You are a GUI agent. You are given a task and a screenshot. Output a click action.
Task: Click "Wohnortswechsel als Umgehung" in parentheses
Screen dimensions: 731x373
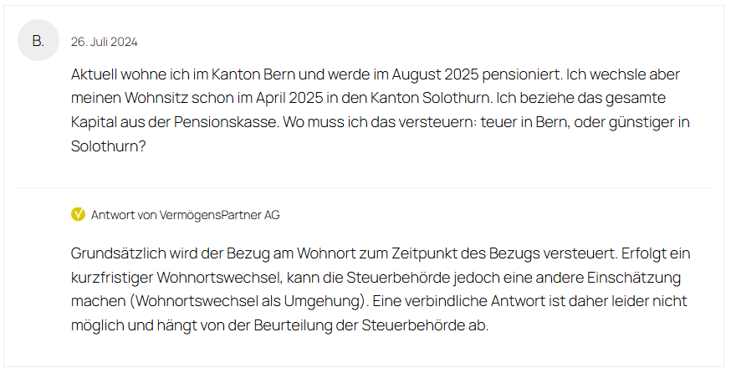(x=249, y=301)
